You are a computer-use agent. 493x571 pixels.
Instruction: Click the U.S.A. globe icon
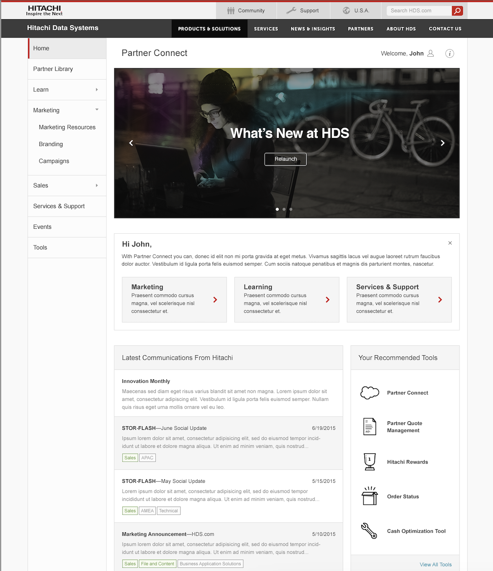[x=347, y=10]
